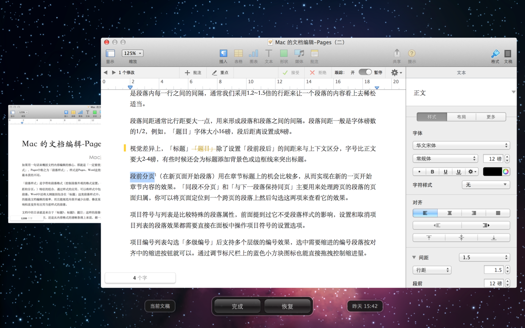525x328 pixels.
Task: Decrease indent of paragraph
Action: pyautogui.click(x=437, y=226)
